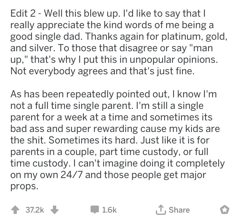Click the line starting "good single dad"

[x=119, y=37]
